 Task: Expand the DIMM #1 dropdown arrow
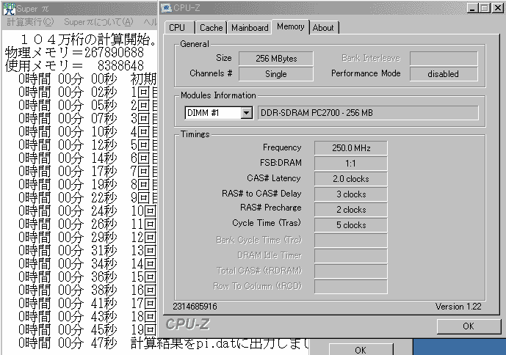(246, 113)
